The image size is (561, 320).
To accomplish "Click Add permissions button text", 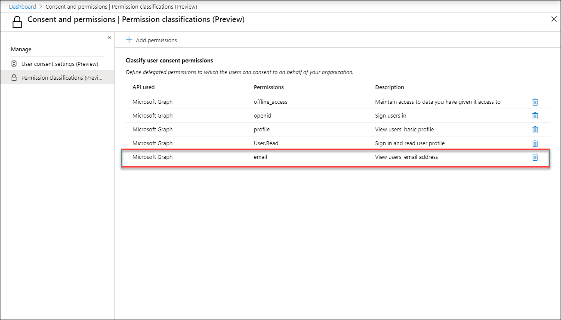I will 156,40.
